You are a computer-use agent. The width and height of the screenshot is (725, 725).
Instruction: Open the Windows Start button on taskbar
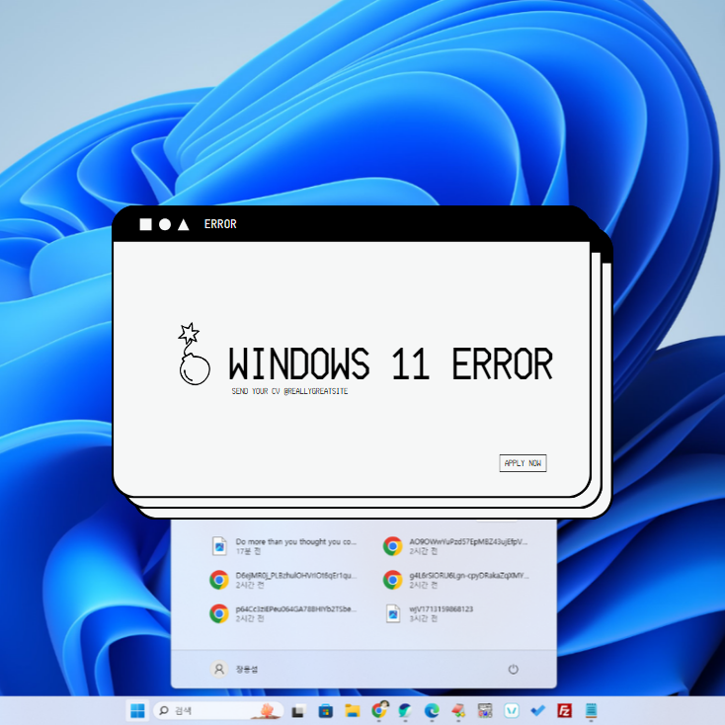point(137,710)
